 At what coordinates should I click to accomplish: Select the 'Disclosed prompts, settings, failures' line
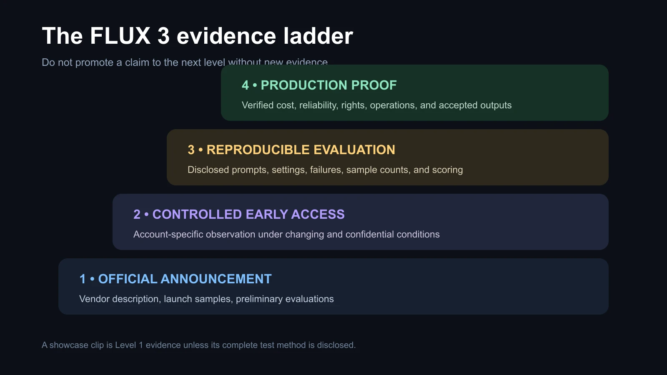[x=325, y=170]
